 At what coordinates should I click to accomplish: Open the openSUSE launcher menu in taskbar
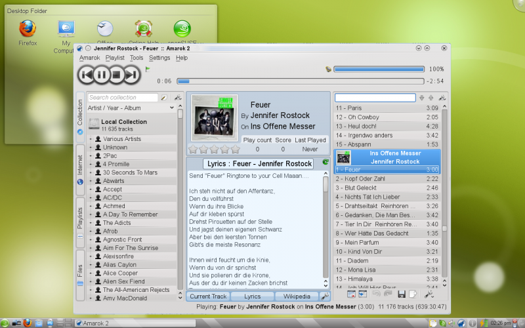(x=5, y=323)
